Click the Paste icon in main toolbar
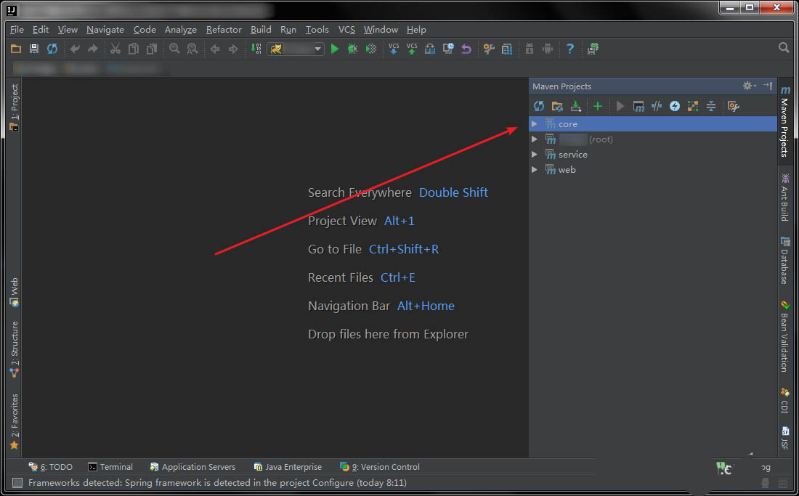The height and width of the screenshot is (496, 799). click(x=151, y=49)
